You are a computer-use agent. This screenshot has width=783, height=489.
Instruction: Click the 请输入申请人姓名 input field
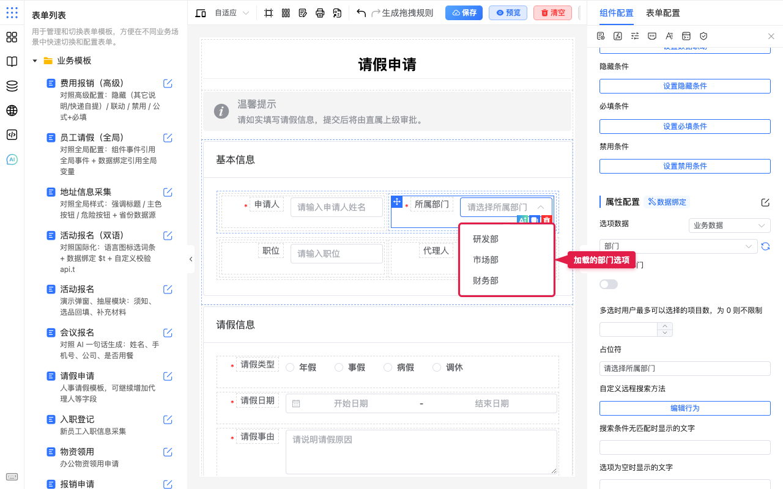(336, 207)
